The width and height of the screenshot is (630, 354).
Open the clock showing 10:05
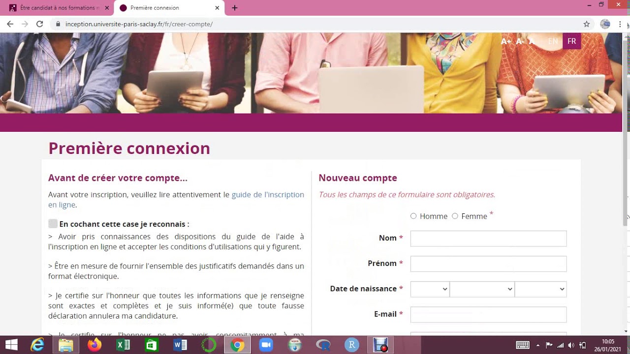[x=608, y=345]
